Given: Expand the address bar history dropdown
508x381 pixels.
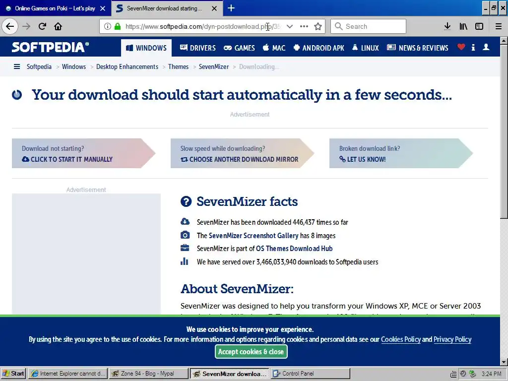Looking at the screenshot, I should [290, 26].
